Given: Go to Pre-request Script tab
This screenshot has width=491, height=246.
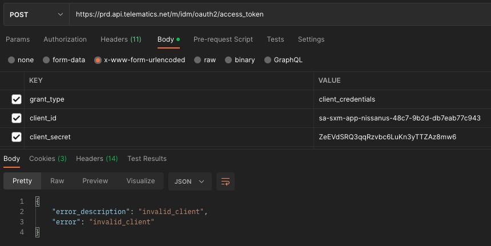Looking at the screenshot, I should pos(223,39).
